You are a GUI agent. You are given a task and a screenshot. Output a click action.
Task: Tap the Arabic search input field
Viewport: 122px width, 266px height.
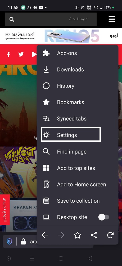click(51, 19)
